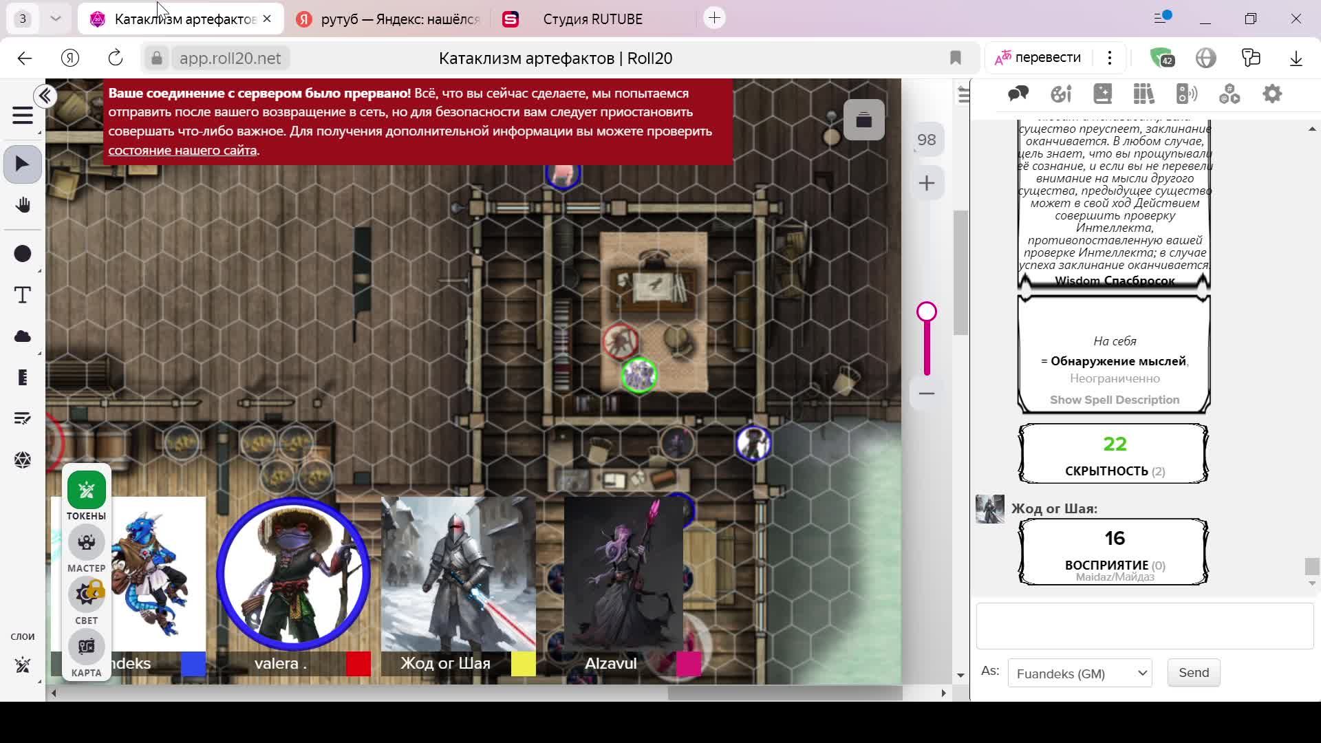Image resolution: width=1321 pixels, height=743 pixels.
Task: Switch to the 'рутуб — Яндекс' tab
Action: pyautogui.click(x=389, y=19)
